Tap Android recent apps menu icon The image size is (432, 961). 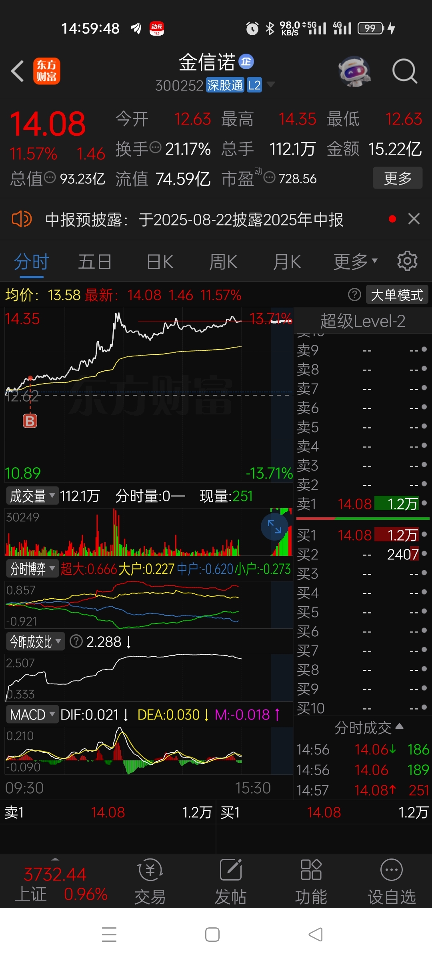tap(109, 935)
